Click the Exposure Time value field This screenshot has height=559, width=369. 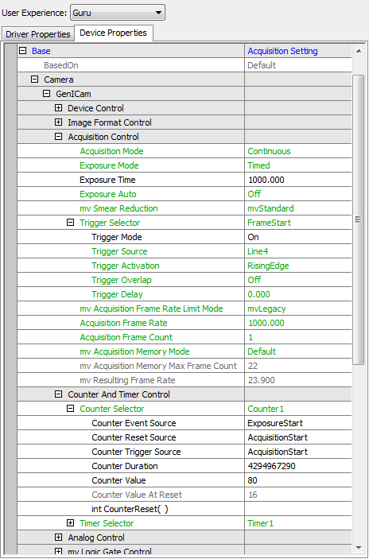(x=298, y=180)
